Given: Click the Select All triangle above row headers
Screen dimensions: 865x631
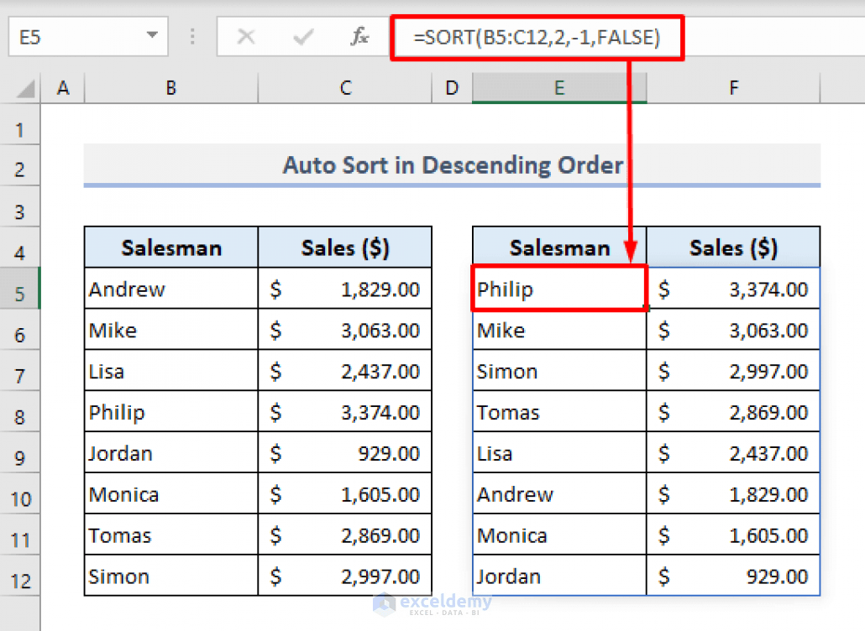Looking at the screenshot, I should (25, 87).
